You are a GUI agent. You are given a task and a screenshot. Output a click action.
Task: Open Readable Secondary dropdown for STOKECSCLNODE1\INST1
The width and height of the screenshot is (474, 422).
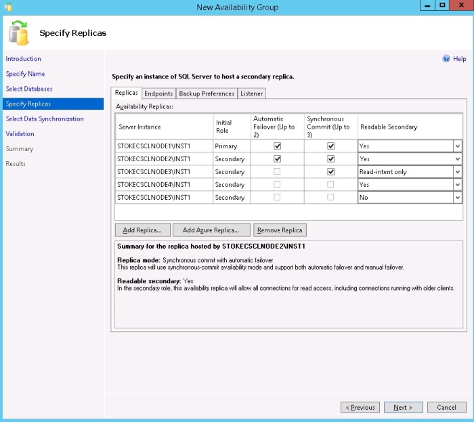tap(457, 146)
